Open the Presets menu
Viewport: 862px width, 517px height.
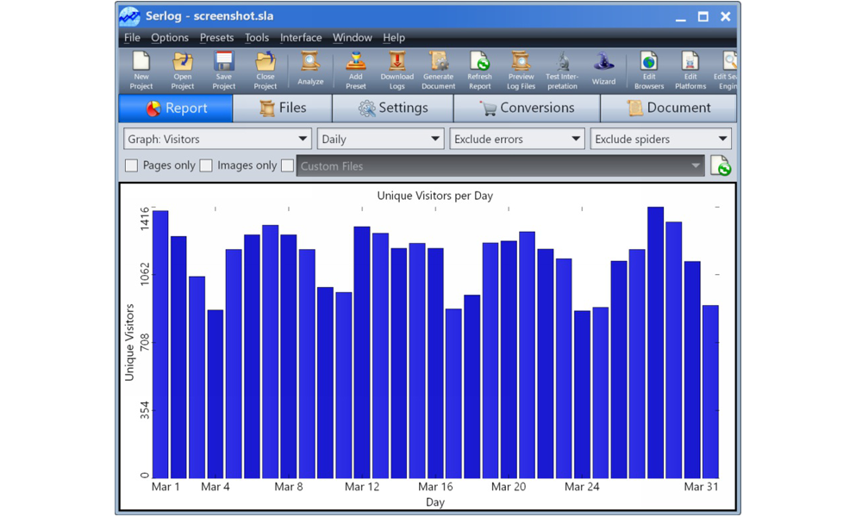(x=216, y=38)
